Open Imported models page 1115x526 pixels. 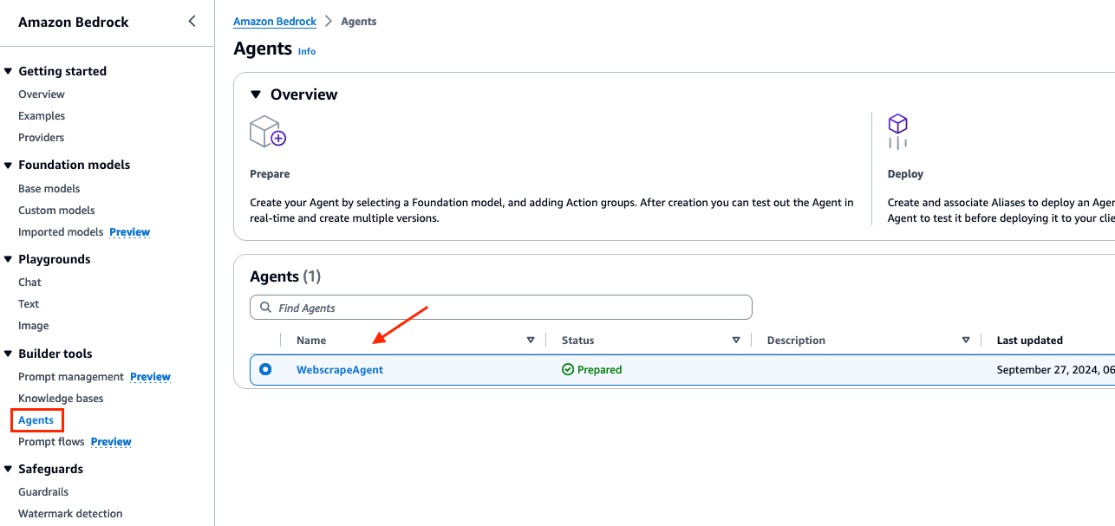point(61,232)
